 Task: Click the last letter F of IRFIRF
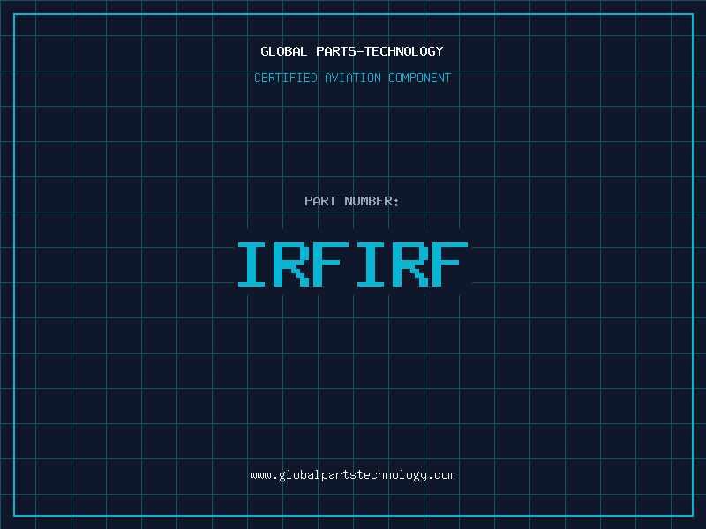tap(449, 264)
